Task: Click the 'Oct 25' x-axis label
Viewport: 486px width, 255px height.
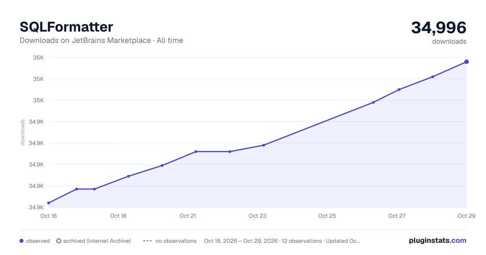Action: coord(327,216)
